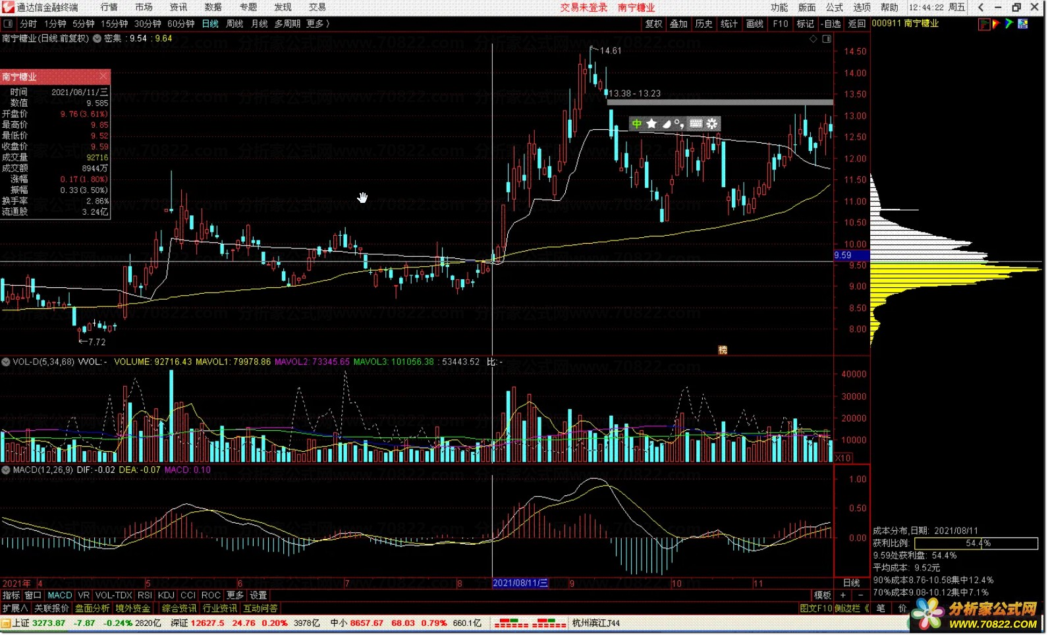Open the 行情 menu
The width and height of the screenshot is (1048, 635).
pyautogui.click(x=109, y=7)
